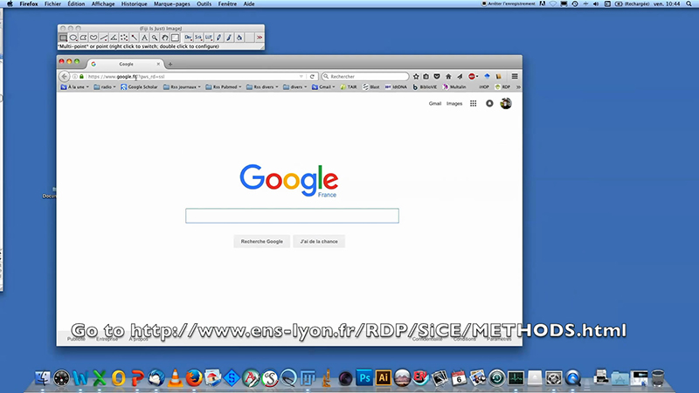Click the Gmail link on Google page

[x=434, y=103]
